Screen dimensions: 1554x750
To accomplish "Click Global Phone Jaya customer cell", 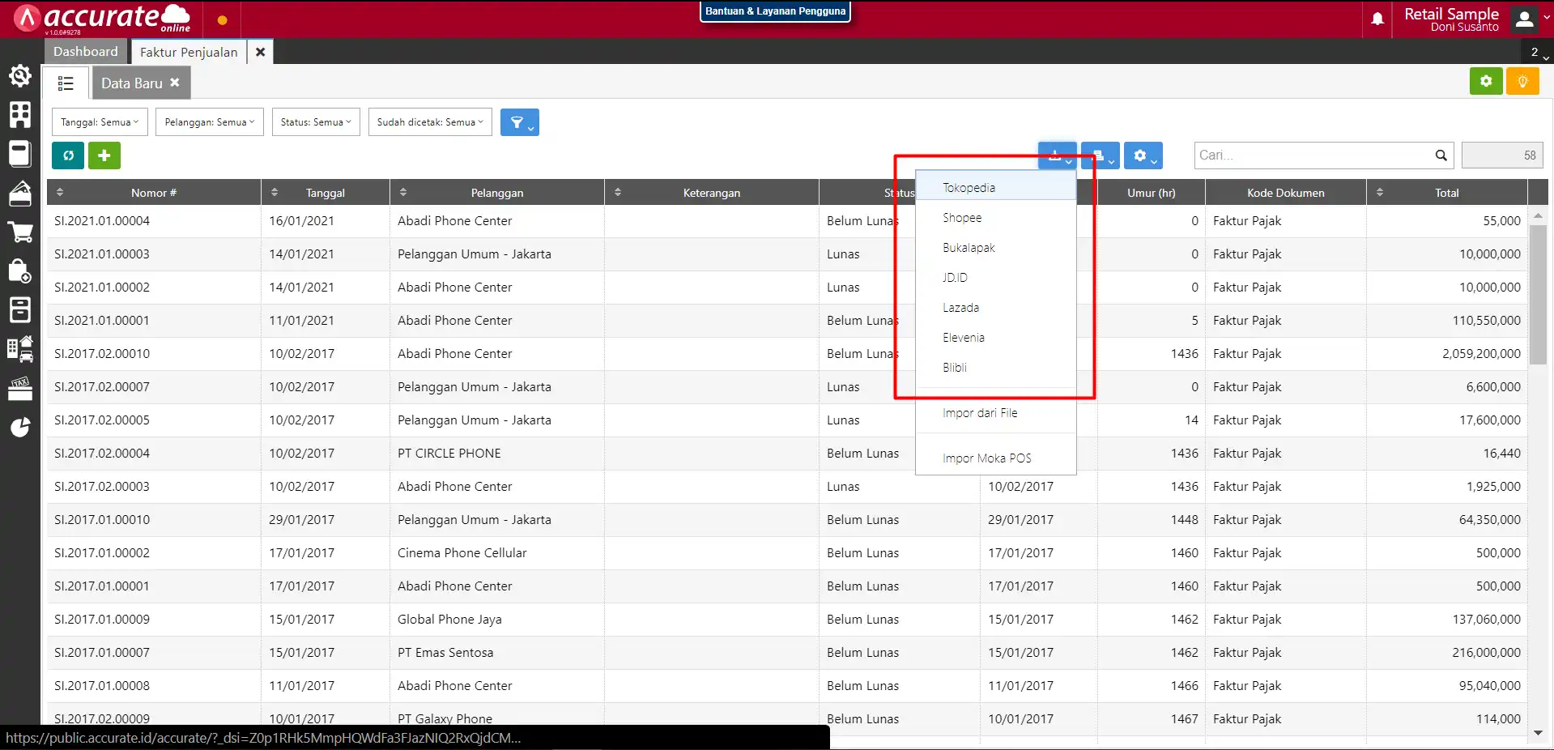I will [x=496, y=620].
